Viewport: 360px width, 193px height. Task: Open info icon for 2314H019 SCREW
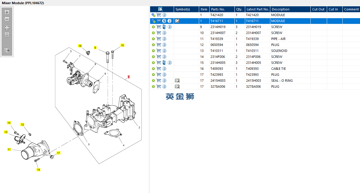[170, 27]
